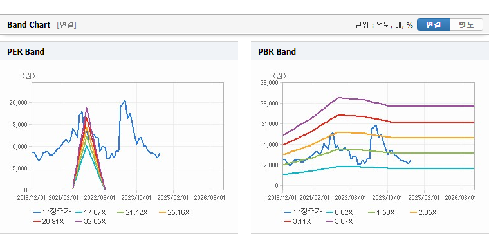Click 2023/10/01 date label in PER chart
The height and width of the screenshot is (234, 489).
136,198
